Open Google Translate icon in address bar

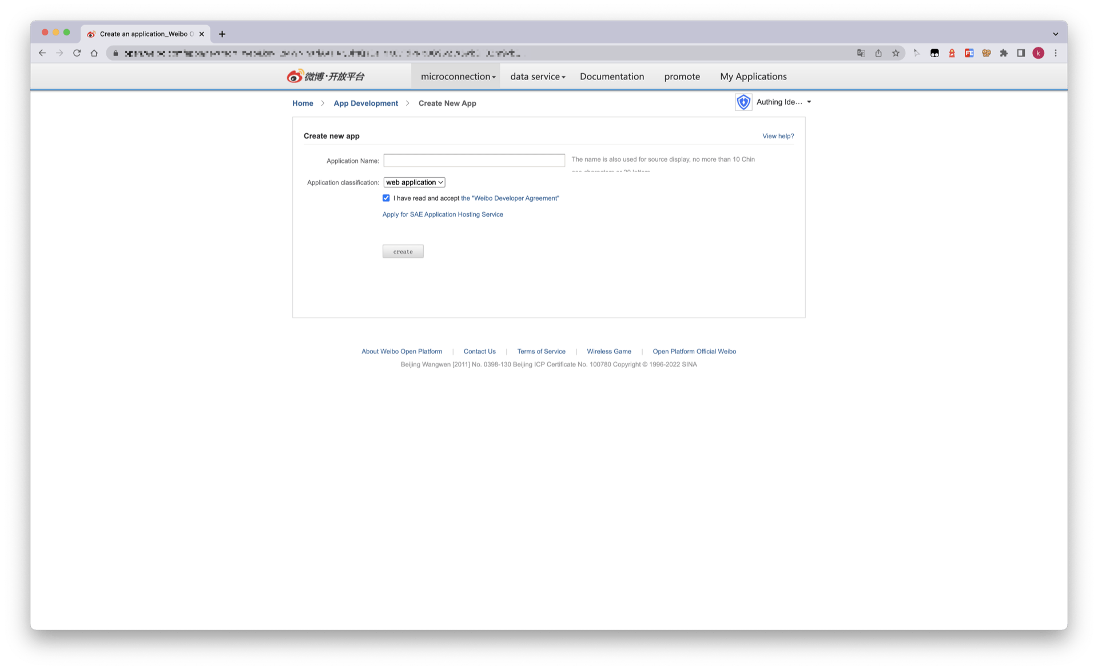click(x=861, y=53)
